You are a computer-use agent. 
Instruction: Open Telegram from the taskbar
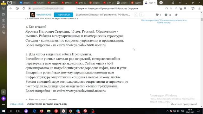78,111
